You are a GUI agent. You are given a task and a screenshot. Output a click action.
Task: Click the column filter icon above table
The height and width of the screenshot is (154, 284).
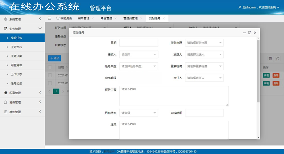(x=270, y=58)
